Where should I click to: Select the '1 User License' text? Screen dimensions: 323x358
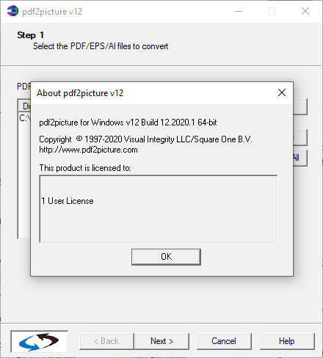point(68,201)
